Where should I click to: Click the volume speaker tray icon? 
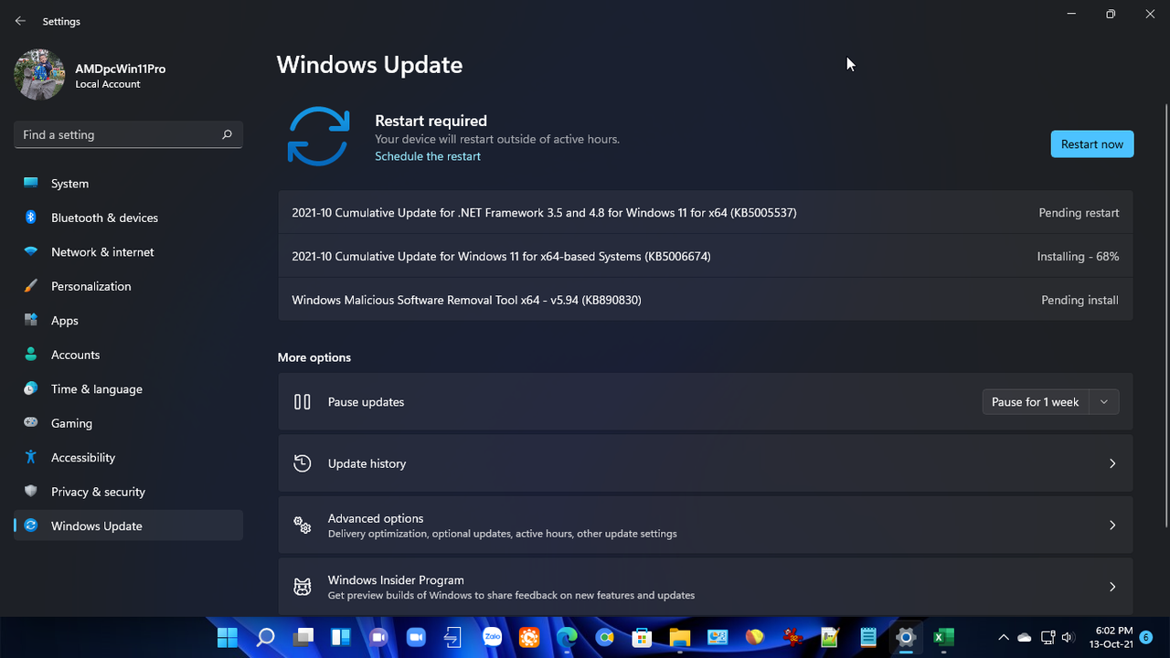coord(1068,637)
